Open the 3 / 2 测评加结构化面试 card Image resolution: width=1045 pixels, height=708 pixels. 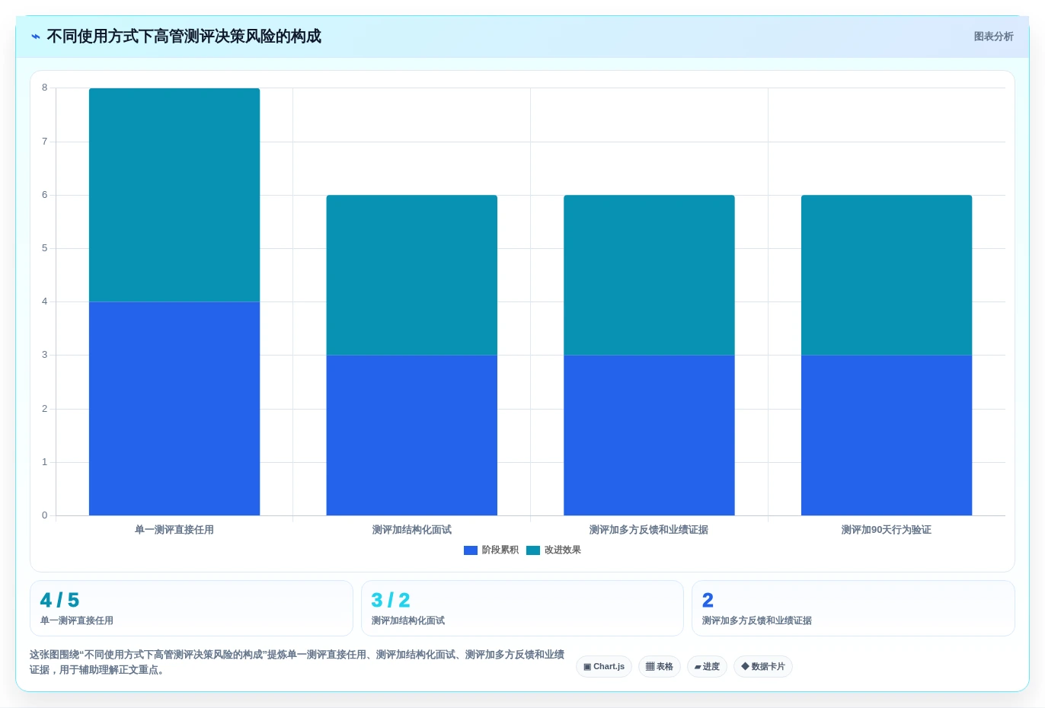pos(522,608)
